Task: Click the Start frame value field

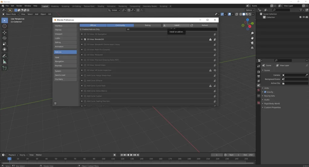Action: tap(234, 155)
